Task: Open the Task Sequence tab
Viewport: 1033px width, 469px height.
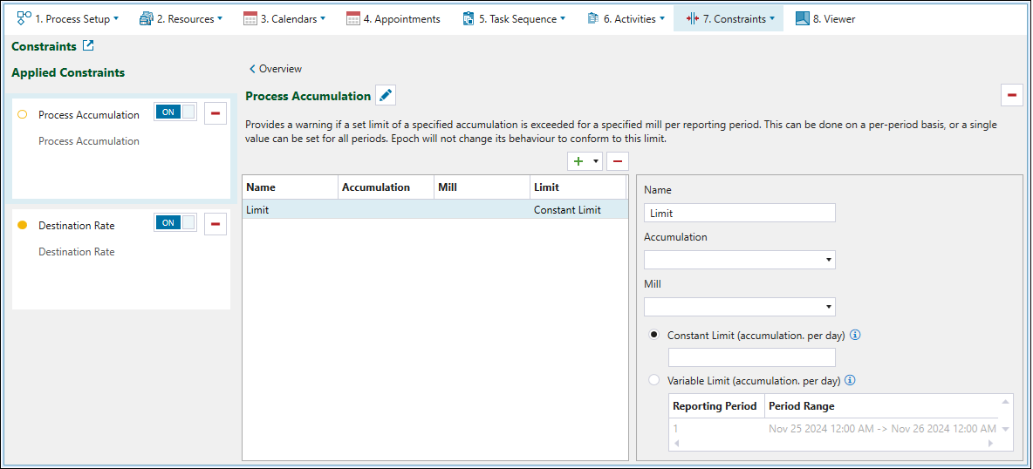Action: point(514,19)
